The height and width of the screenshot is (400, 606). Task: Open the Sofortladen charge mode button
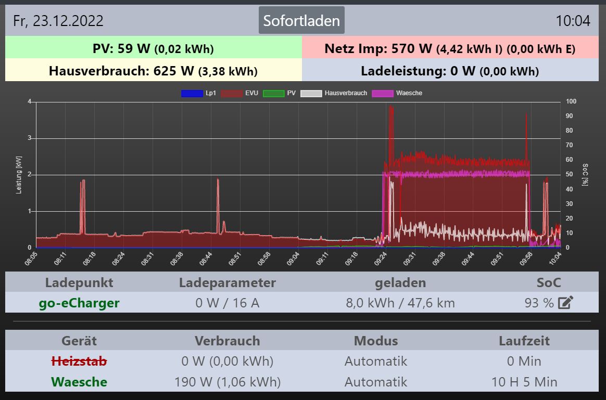[x=301, y=20]
